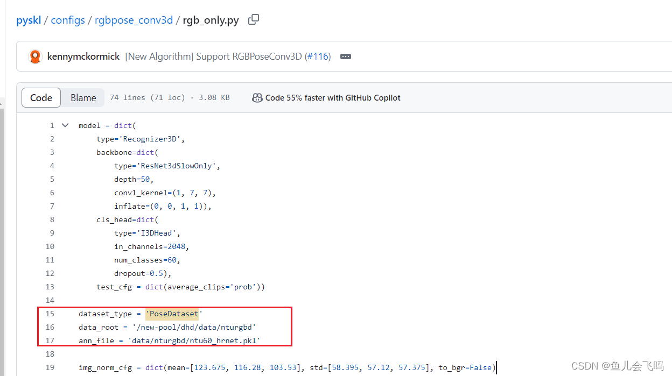Open commit message Support RGBPoseConv3D
The height and width of the screenshot is (376, 672).
[x=215, y=56]
